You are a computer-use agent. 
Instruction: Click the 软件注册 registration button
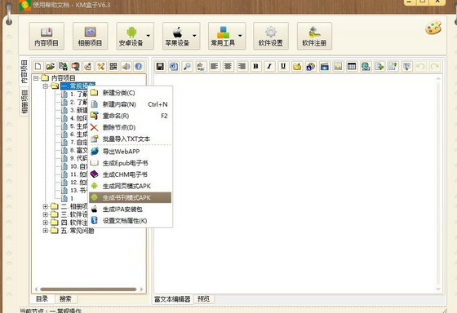(x=314, y=36)
